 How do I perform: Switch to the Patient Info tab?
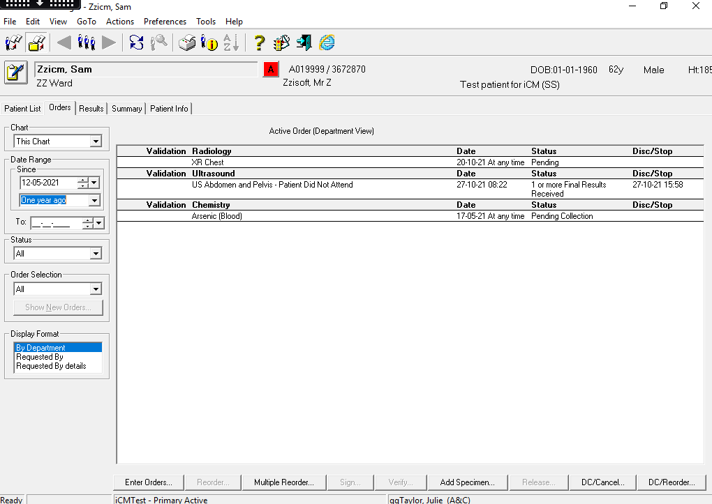[169, 109]
